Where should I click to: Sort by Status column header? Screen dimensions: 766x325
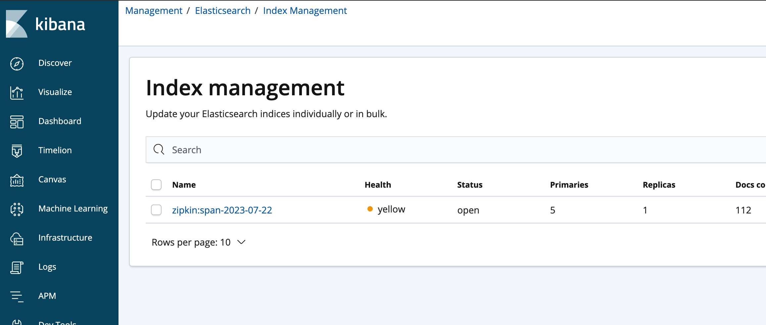pyautogui.click(x=470, y=185)
